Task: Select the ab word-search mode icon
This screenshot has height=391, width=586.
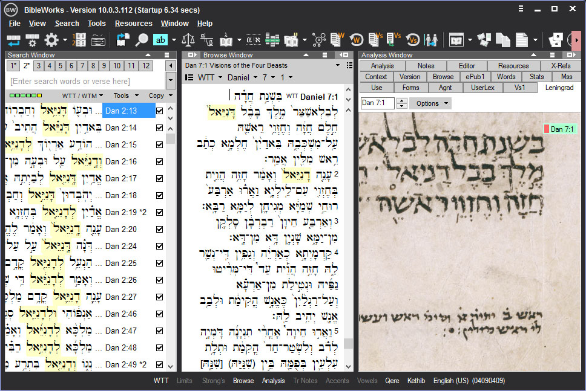Action: (x=160, y=40)
